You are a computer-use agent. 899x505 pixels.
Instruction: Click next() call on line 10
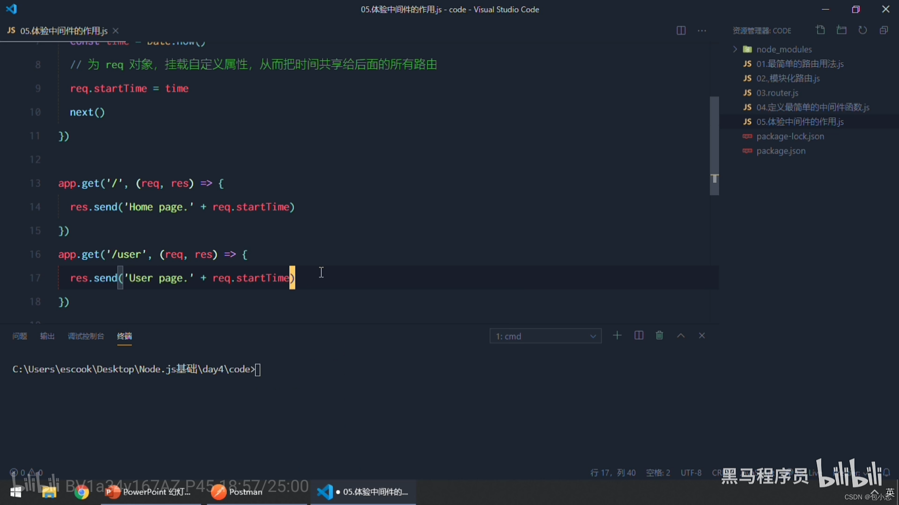[87, 112]
